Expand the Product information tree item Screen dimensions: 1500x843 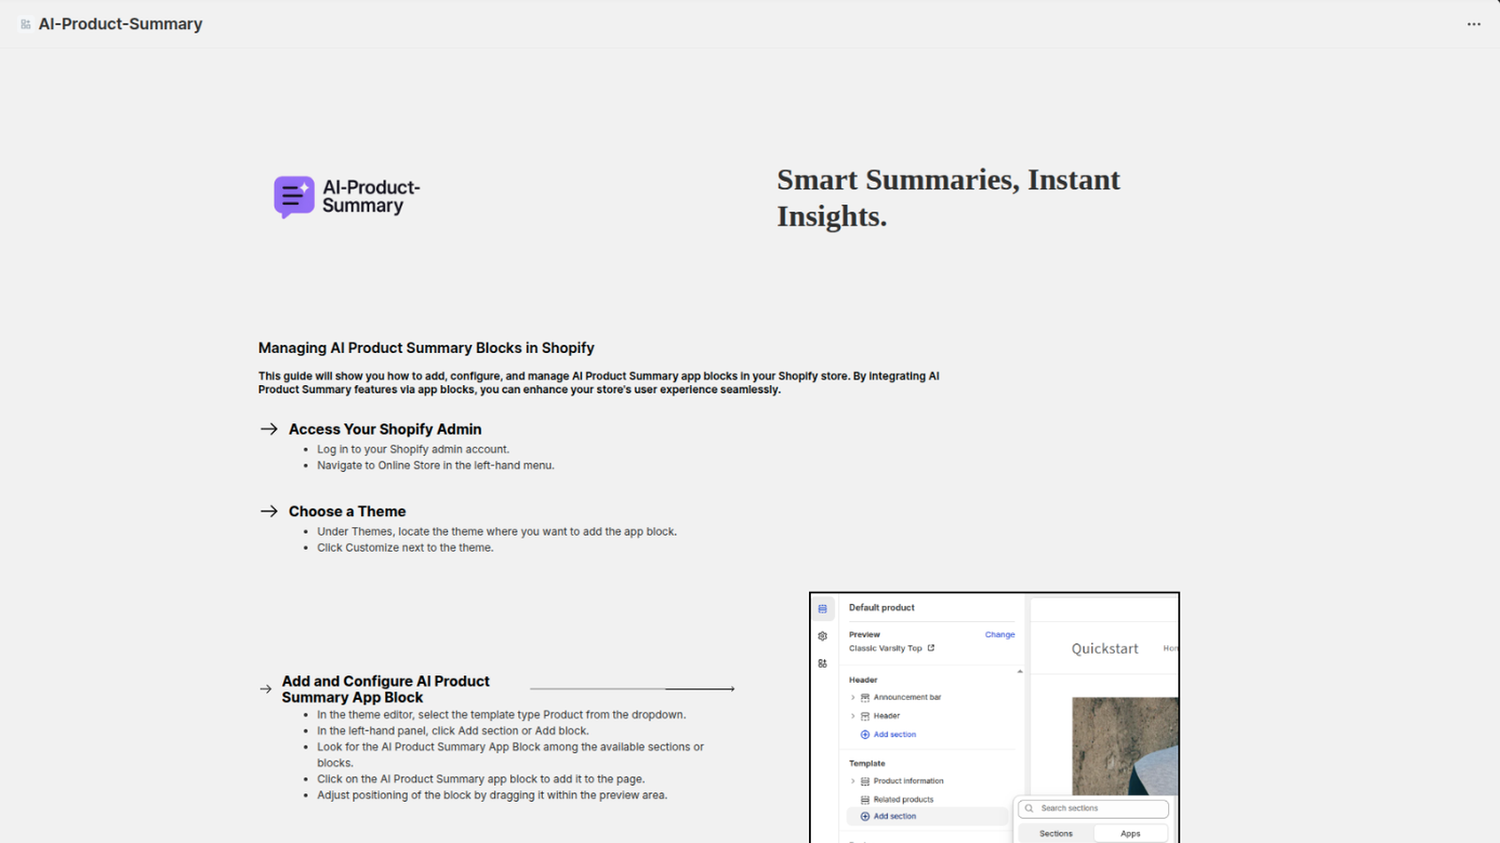point(852,781)
